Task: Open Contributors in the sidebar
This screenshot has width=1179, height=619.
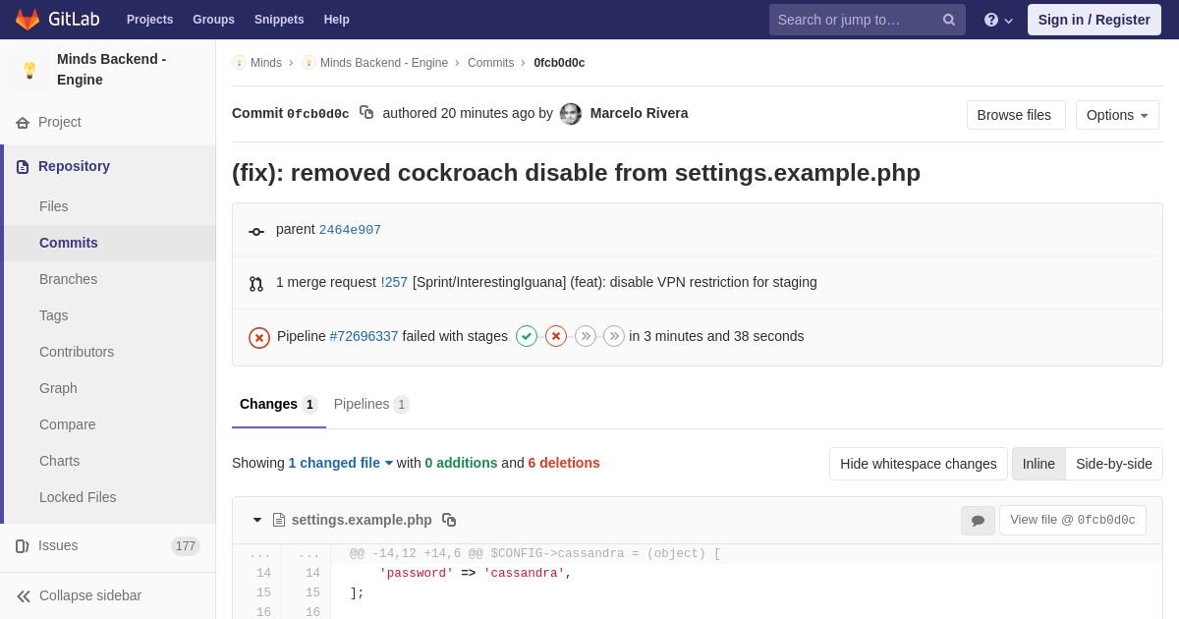Action: pos(77,352)
